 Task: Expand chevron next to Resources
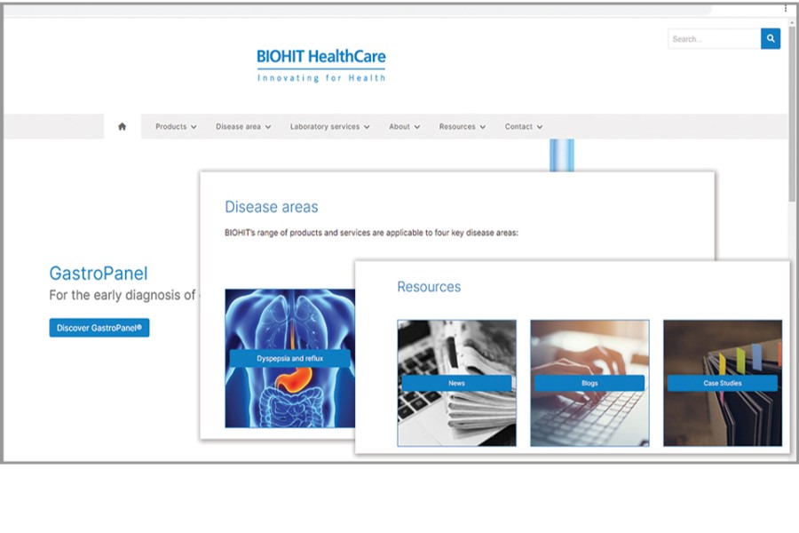483,127
